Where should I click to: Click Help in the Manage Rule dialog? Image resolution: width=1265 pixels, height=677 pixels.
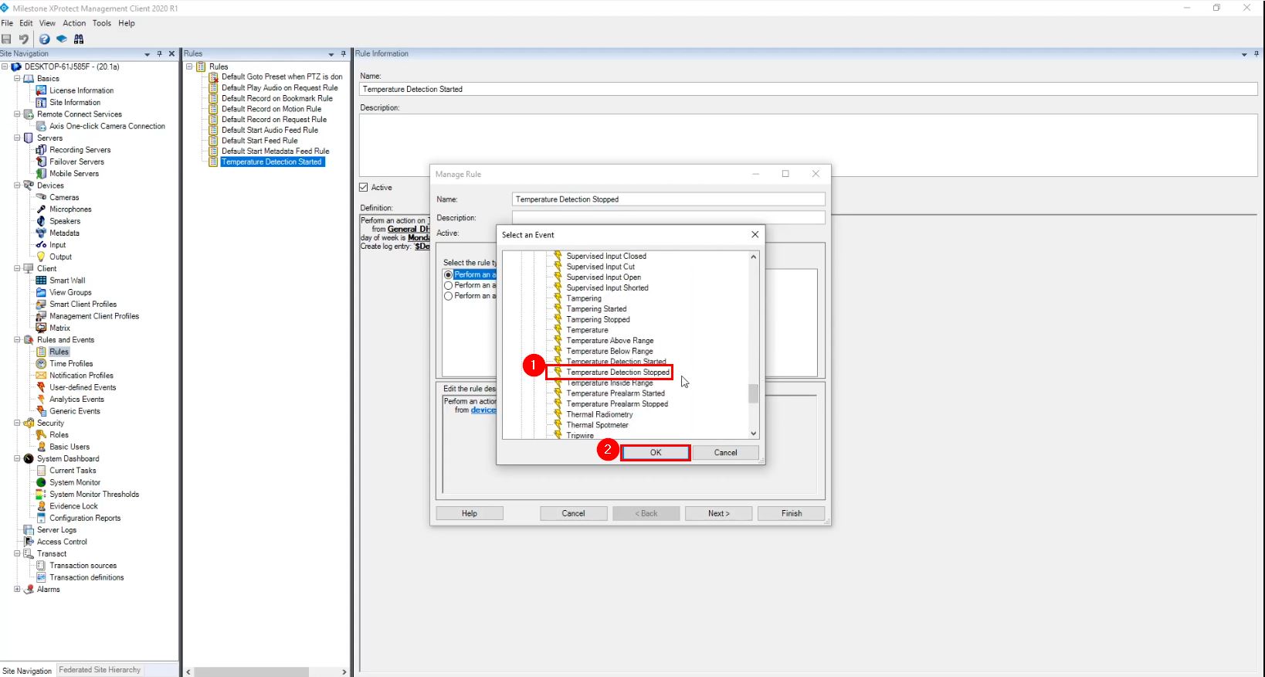[x=470, y=513]
